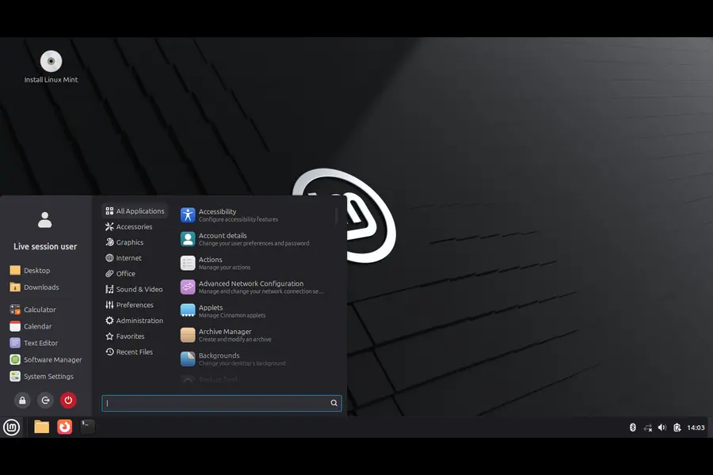Viewport: 713px width, 475px height.
Task: Click the panel clock showing 14:03
Action: coord(696,427)
